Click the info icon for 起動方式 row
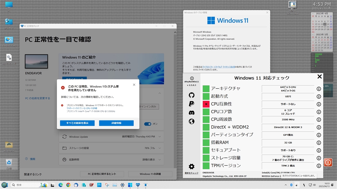Screen dimensions: 337x189 pos(319,96)
